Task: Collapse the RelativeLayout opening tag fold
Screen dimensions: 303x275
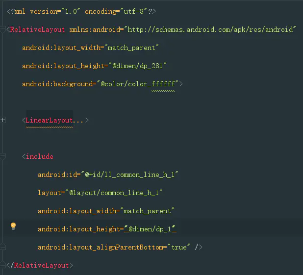Action: click(2, 29)
